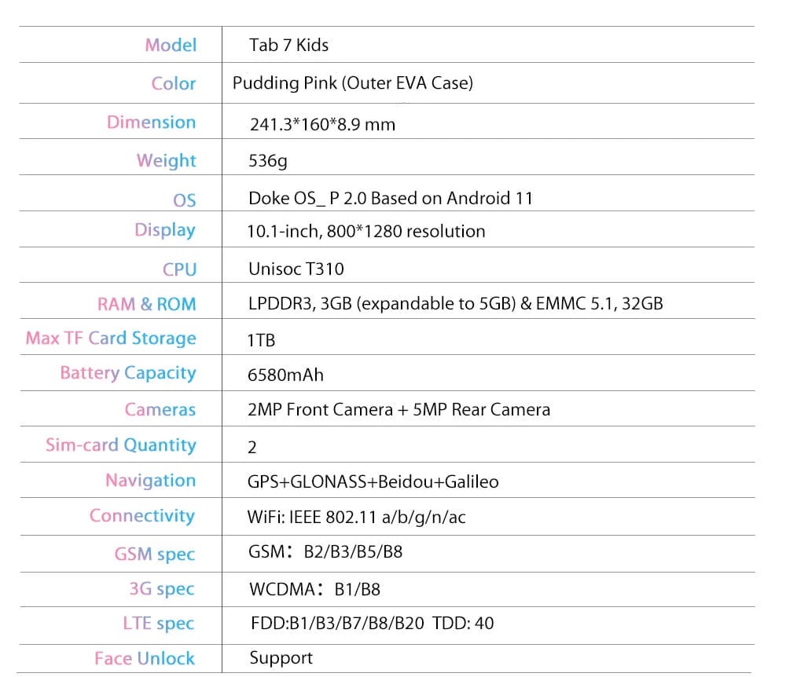Click the Max TF Card Storage label
This screenshot has height=677, width=786.
[x=111, y=338]
